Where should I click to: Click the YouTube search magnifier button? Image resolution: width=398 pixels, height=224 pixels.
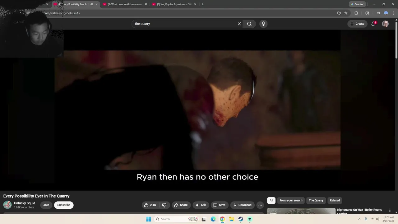pos(249,24)
